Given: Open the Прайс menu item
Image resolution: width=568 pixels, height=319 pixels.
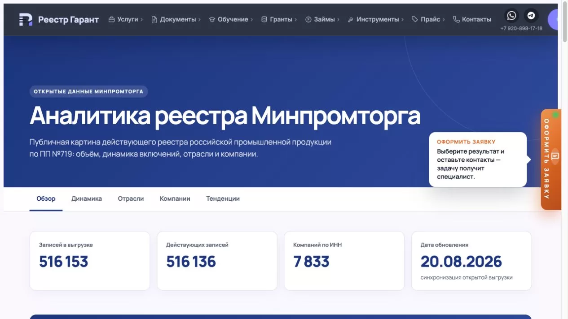Looking at the screenshot, I should tap(431, 20).
